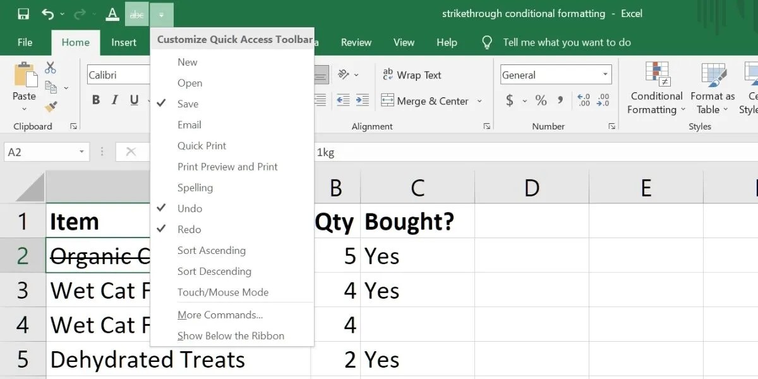Screen dimensions: 758x379
Task: Select the strikethrough icon in the Quick Access Toolbar
Action: (x=136, y=13)
